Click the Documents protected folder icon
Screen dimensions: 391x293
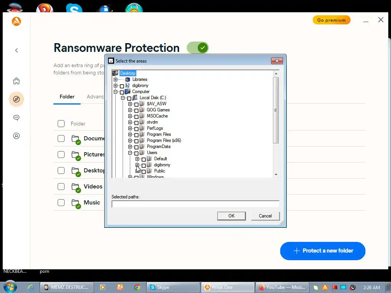[76, 139]
